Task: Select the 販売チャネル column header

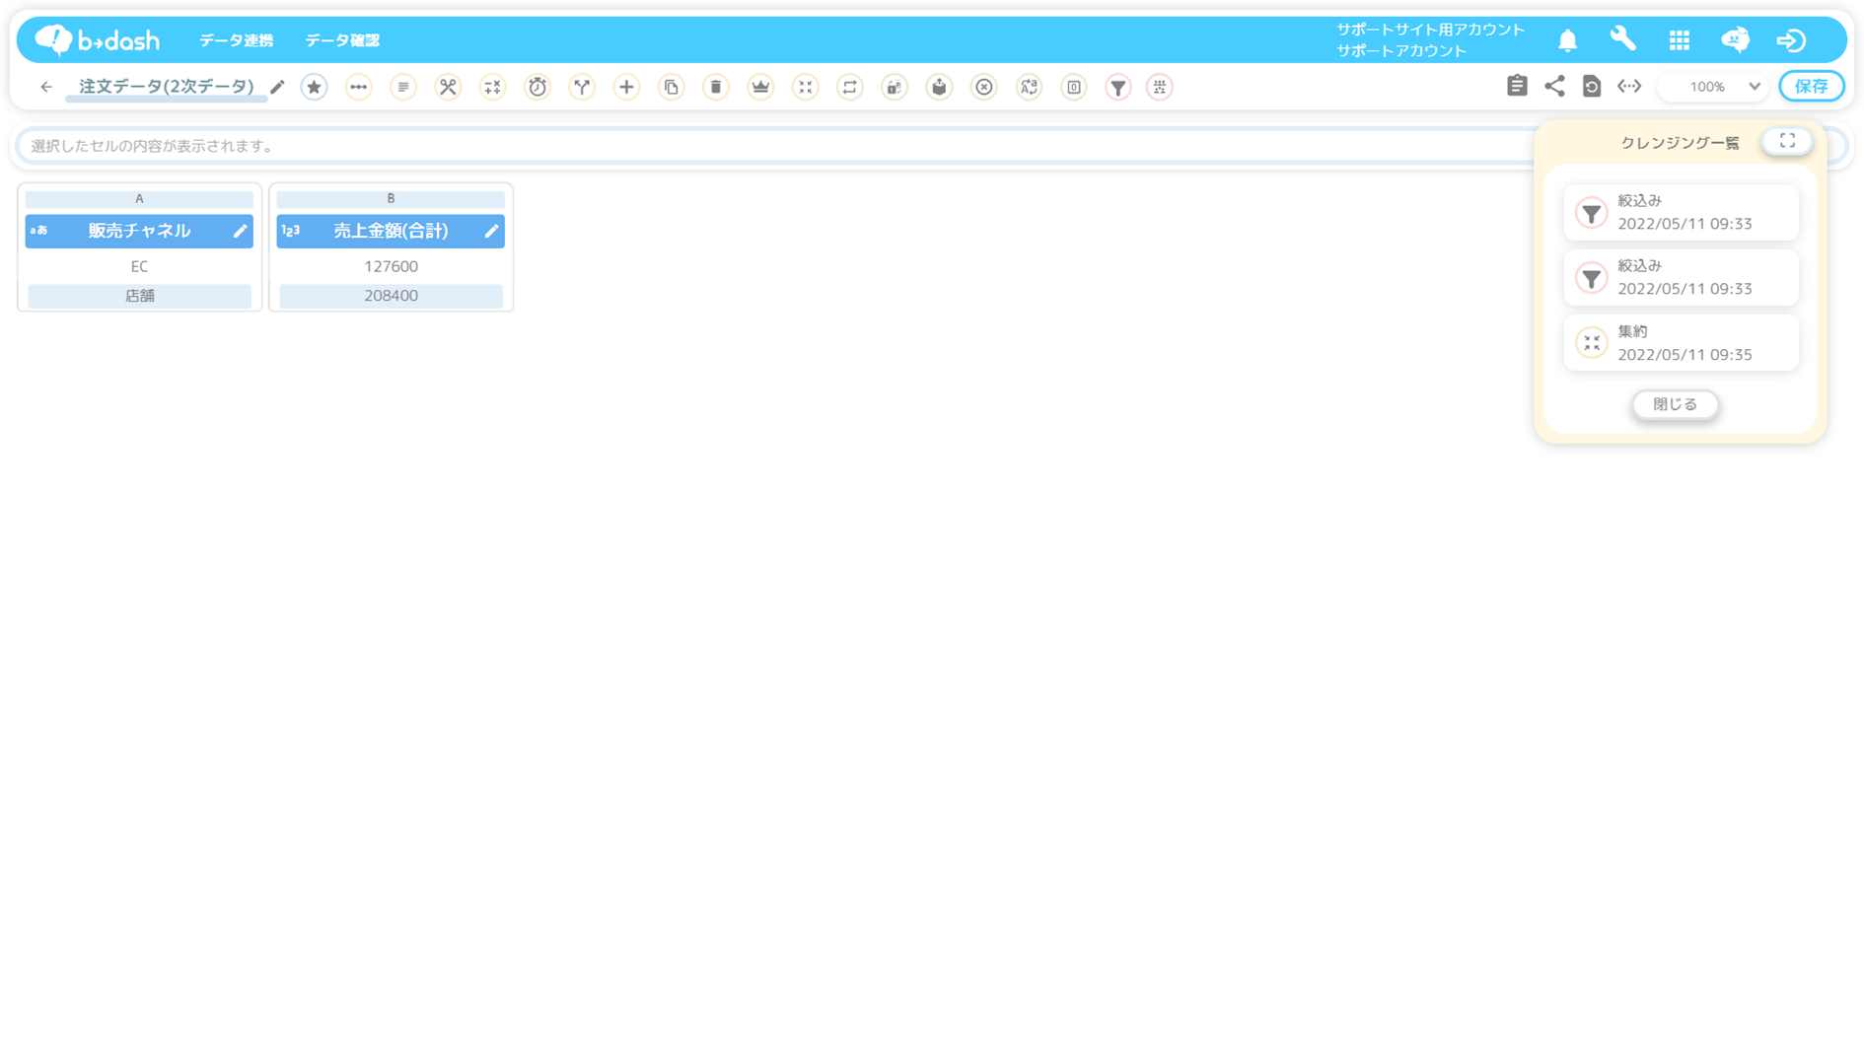Action: click(x=139, y=231)
